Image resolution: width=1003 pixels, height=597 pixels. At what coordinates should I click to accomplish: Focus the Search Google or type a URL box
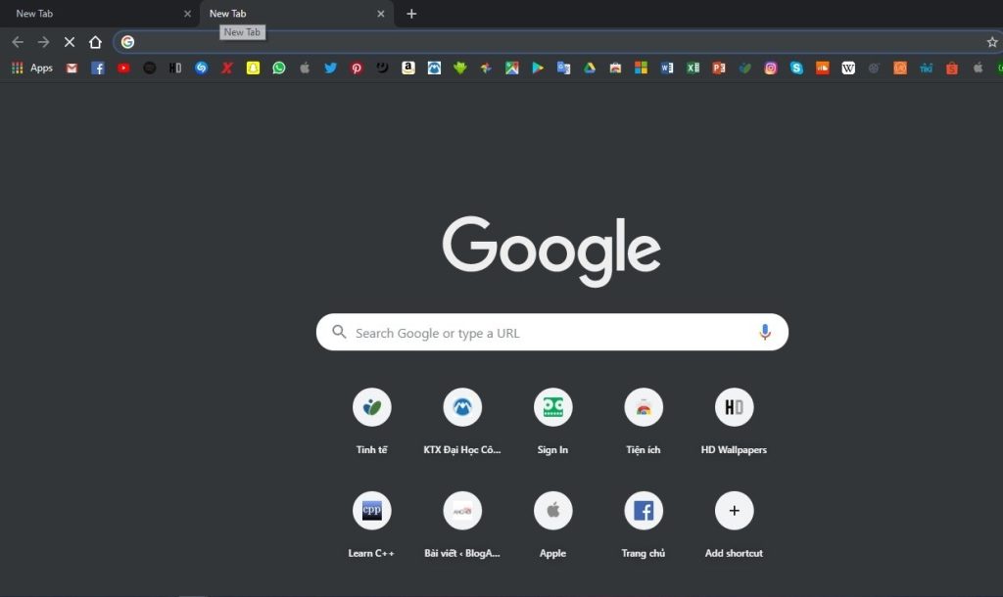point(552,332)
